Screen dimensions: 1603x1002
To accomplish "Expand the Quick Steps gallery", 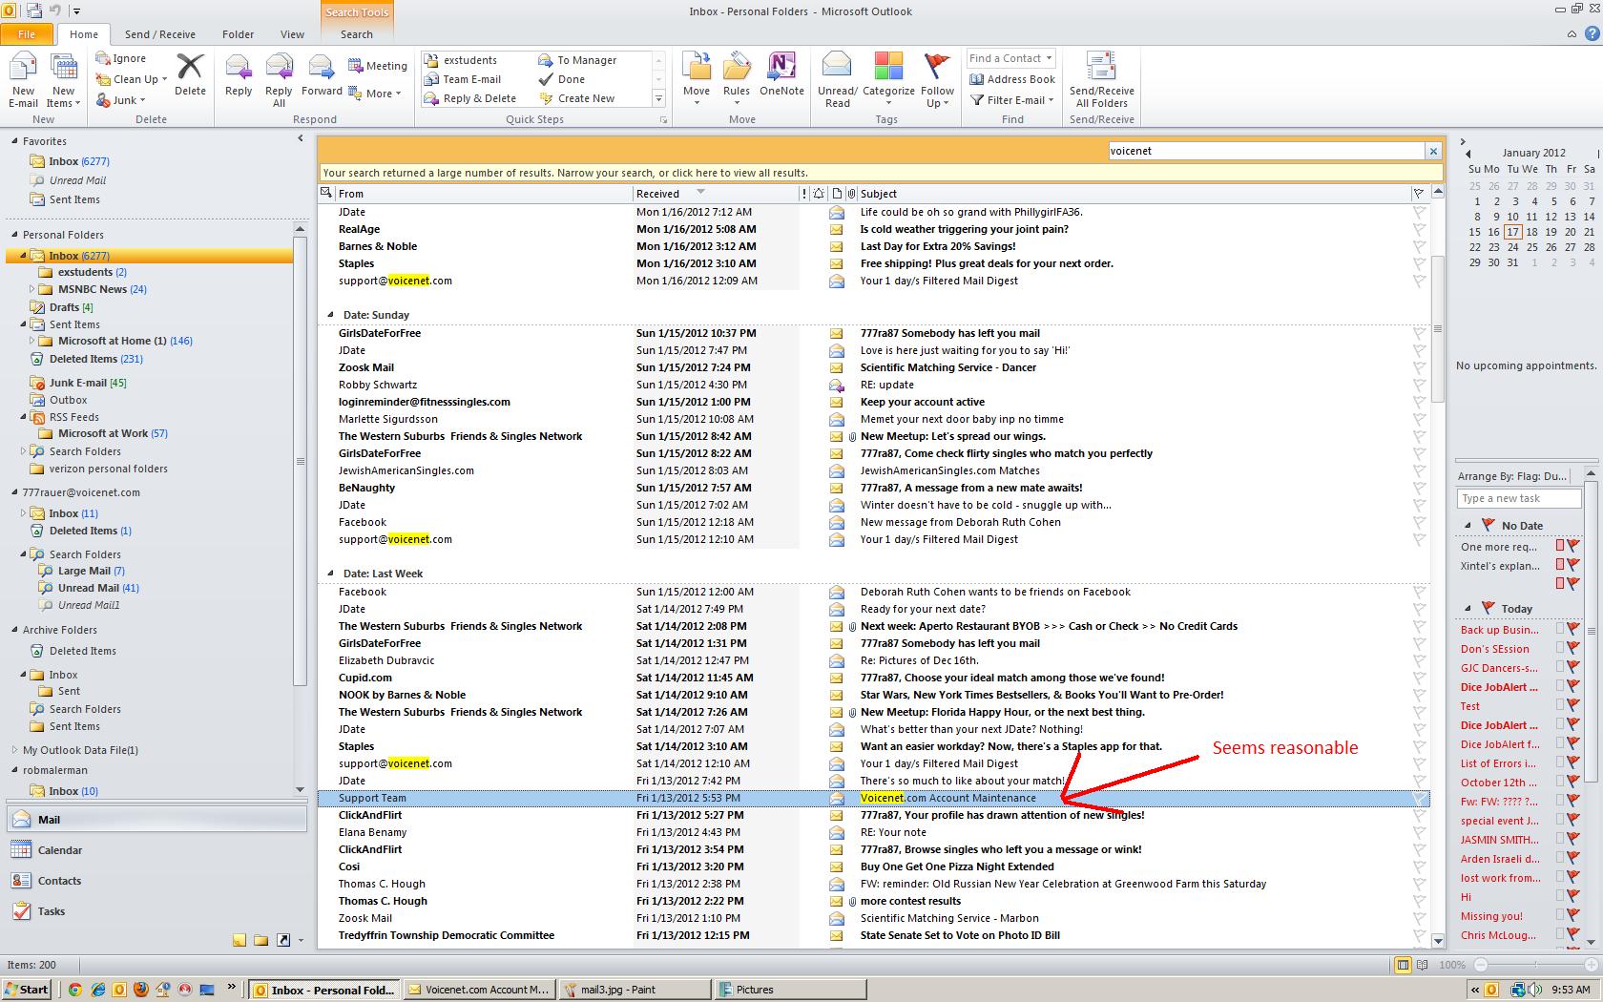I will coord(658,98).
